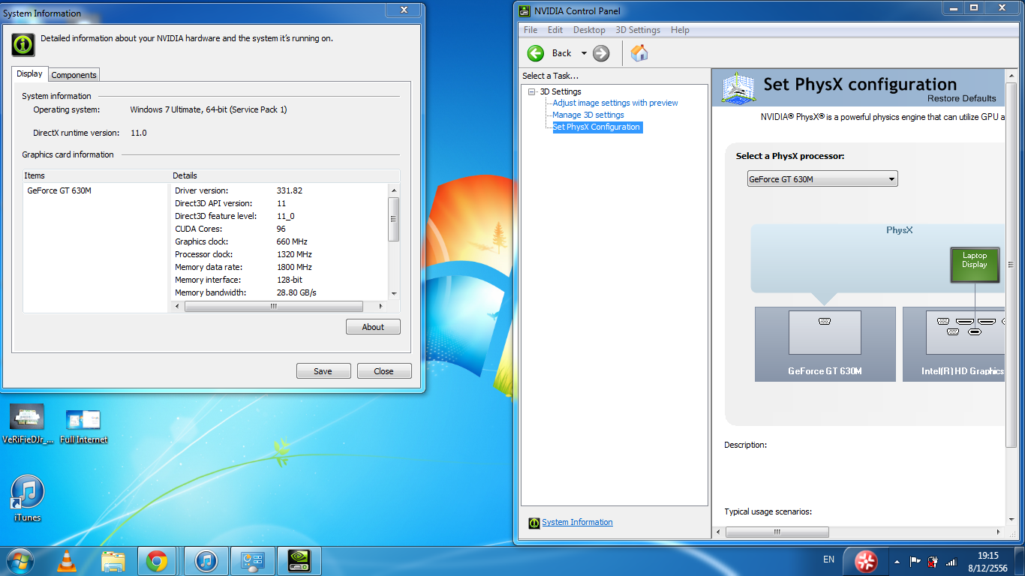The image size is (1025, 576).
Task: Select the iTunes desktop shortcut
Action: click(28, 499)
